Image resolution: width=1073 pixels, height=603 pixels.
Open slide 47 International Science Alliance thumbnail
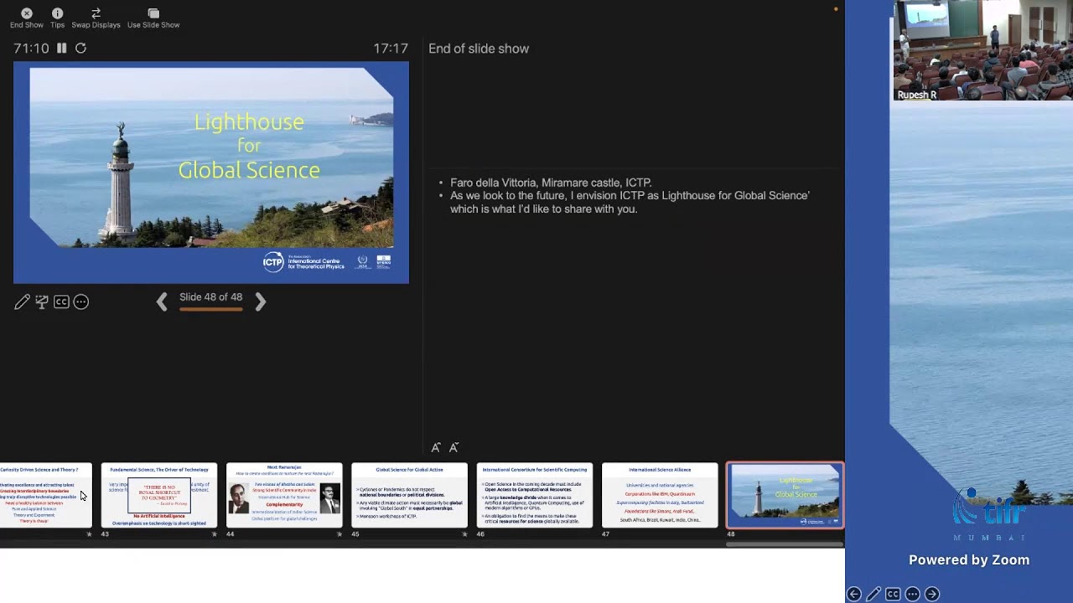point(660,495)
